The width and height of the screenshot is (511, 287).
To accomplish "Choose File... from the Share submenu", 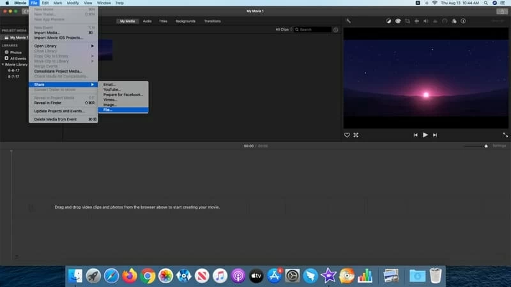I will (x=107, y=110).
